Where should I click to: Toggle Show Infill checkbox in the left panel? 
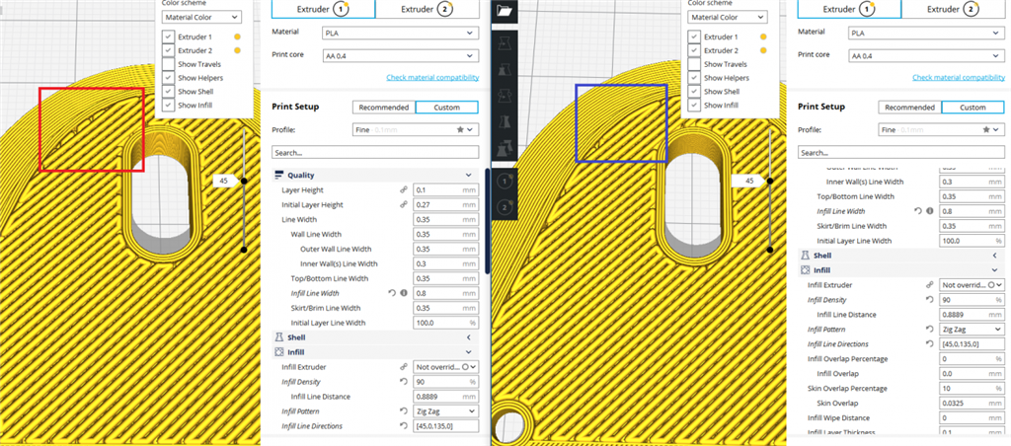[x=169, y=105]
